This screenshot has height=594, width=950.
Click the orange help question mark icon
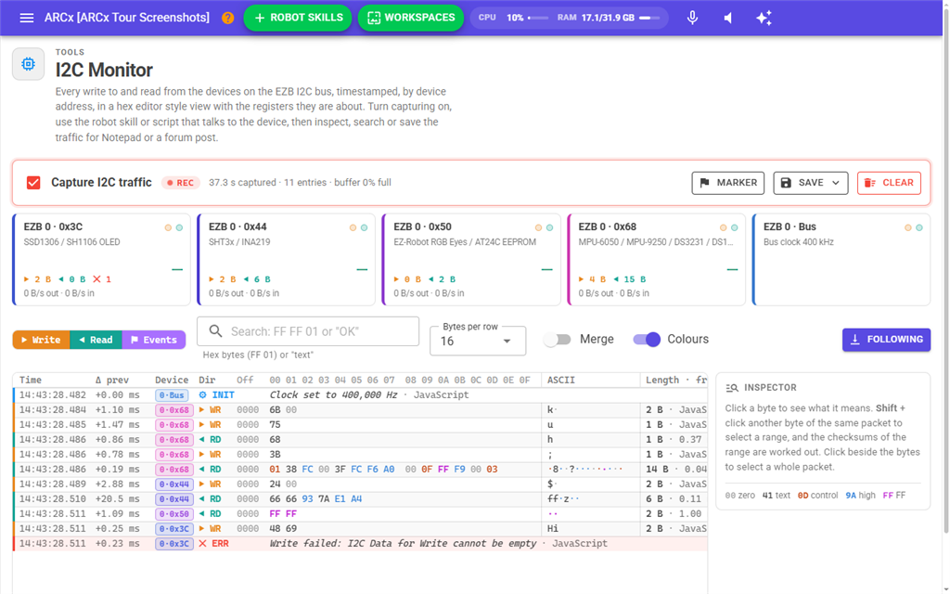click(x=228, y=18)
